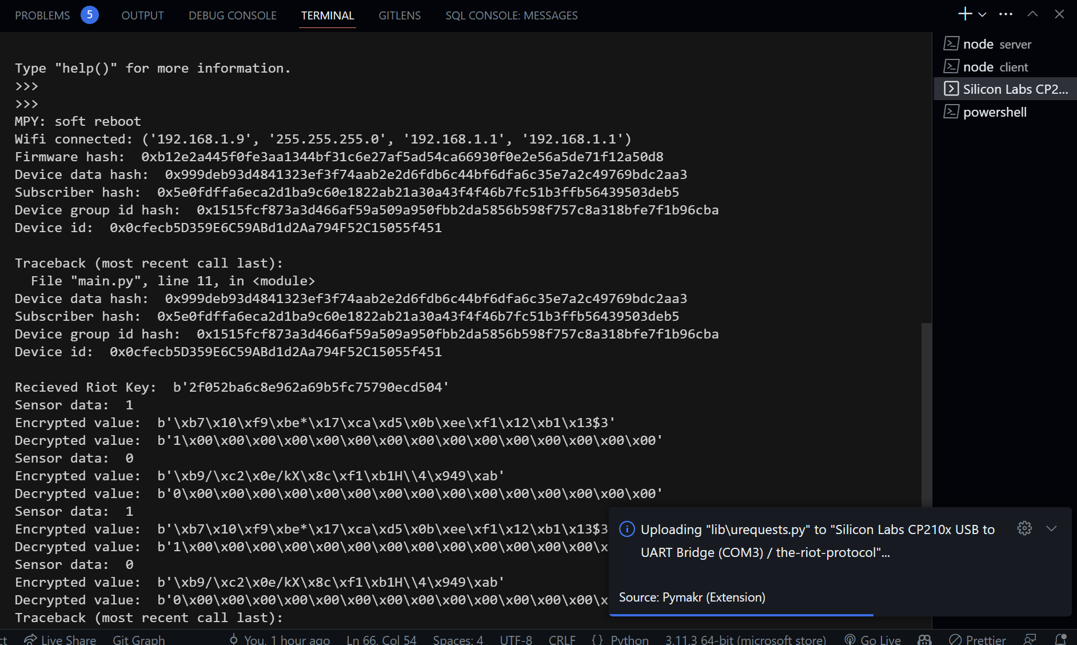This screenshot has height=645, width=1077.
Task: Change indentation via Spaces: 4
Action: 458,639
